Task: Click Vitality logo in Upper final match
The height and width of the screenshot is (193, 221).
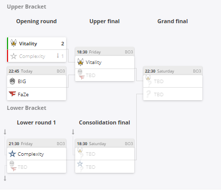Action: click(80, 62)
